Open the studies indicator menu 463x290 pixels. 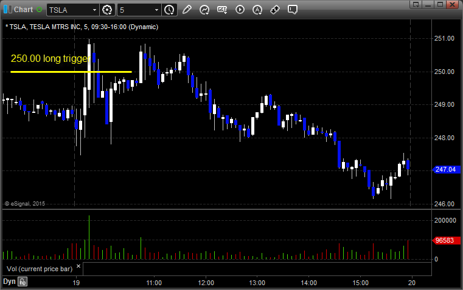click(x=204, y=10)
